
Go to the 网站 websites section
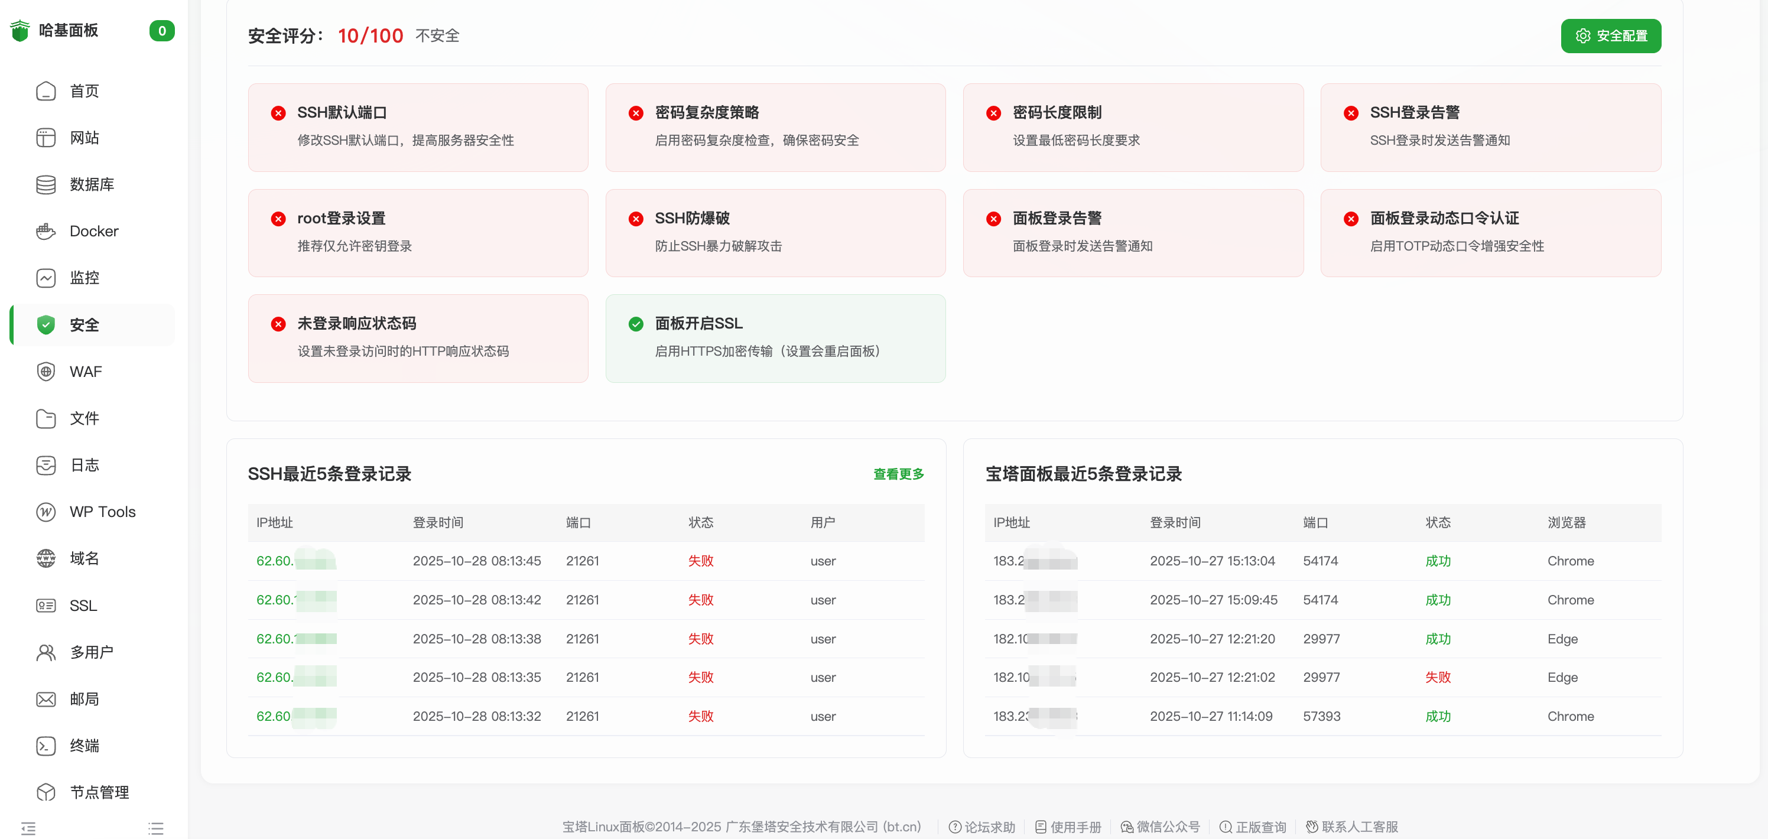[84, 137]
